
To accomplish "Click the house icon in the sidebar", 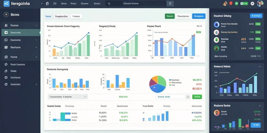I will (6, 64).
